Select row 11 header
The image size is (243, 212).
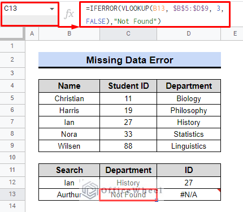point(12,170)
